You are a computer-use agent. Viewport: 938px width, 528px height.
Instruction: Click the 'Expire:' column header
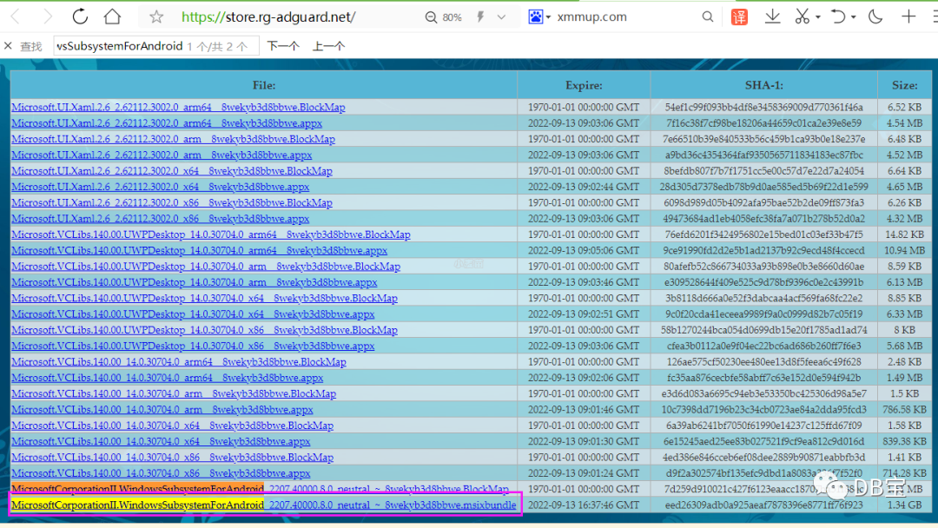pyautogui.click(x=584, y=85)
